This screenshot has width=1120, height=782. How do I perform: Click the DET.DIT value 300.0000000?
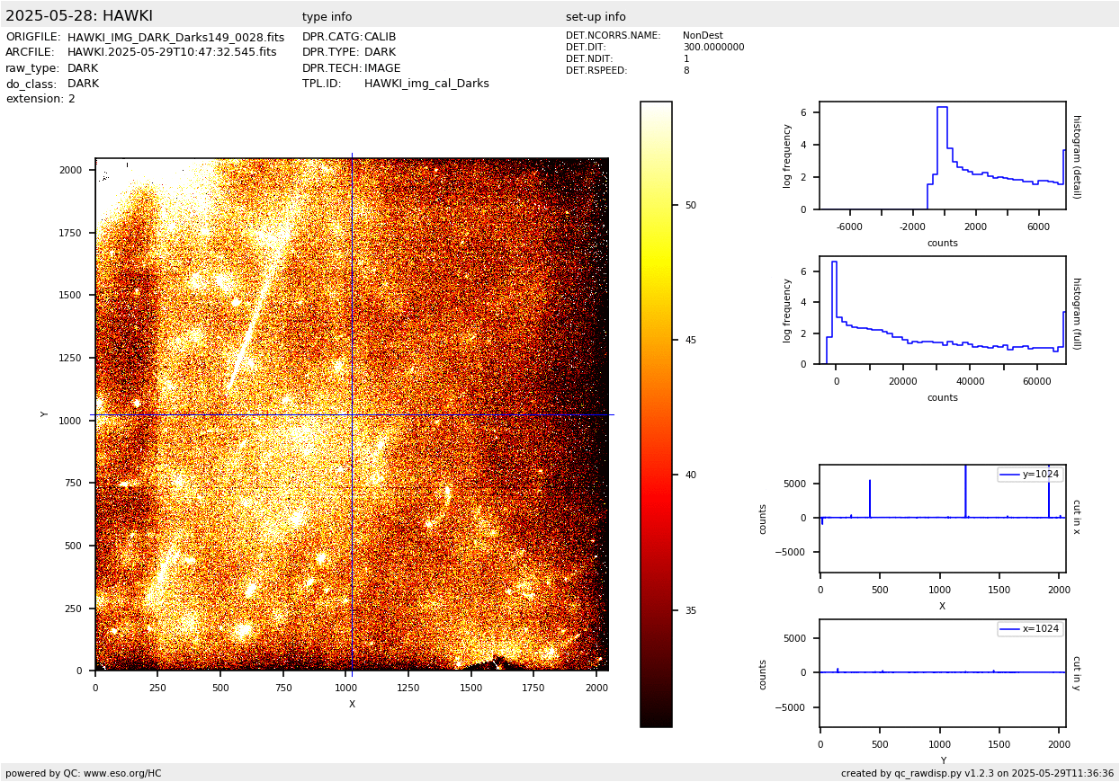[713, 48]
